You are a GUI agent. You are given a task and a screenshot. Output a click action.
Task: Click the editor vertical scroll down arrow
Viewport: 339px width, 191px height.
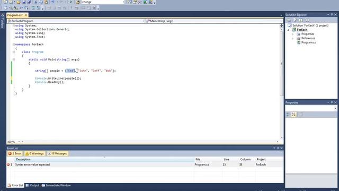tap(281, 137)
